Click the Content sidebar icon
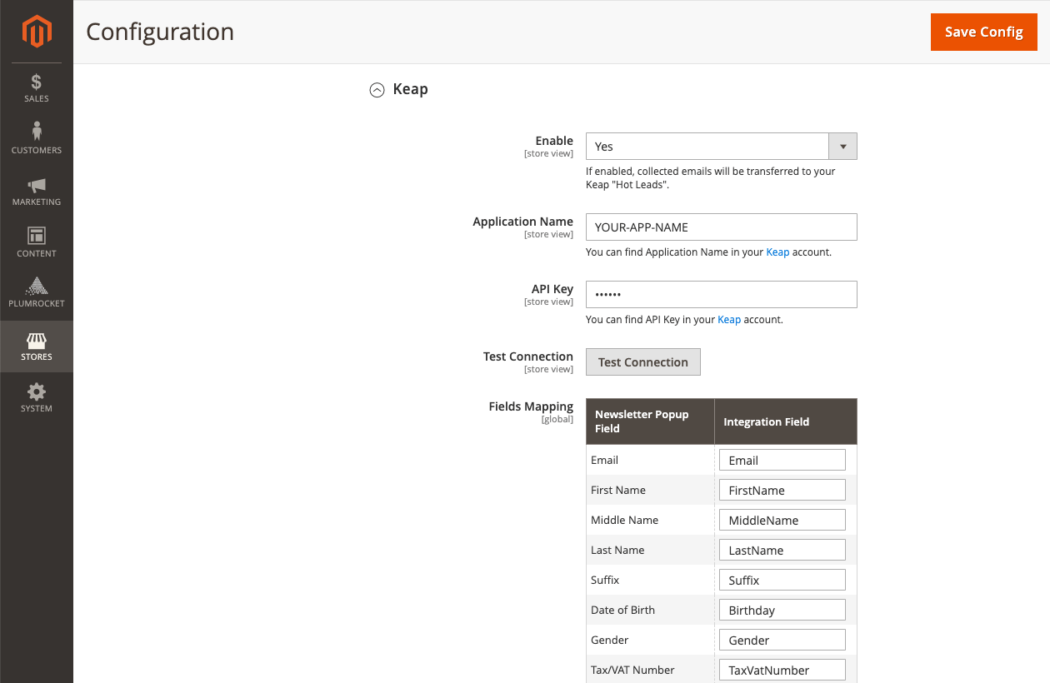 point(36,241)
